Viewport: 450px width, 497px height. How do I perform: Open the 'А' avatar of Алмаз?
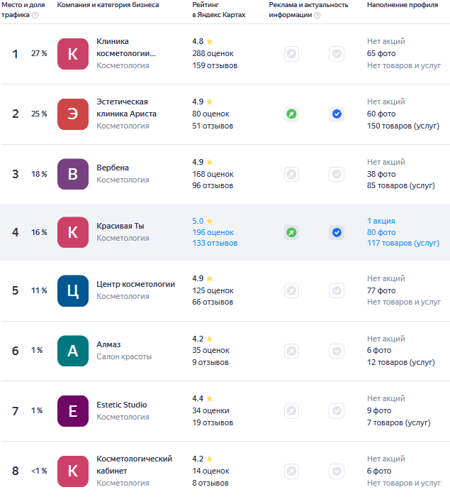tap(73, 351)
